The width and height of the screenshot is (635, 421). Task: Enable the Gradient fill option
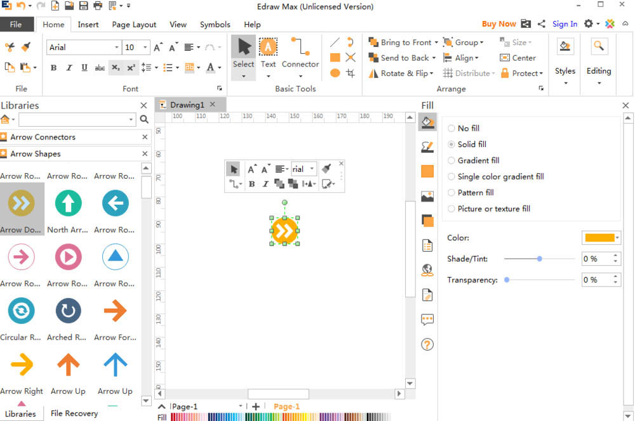pyautogui.click(x=451, y=160)
